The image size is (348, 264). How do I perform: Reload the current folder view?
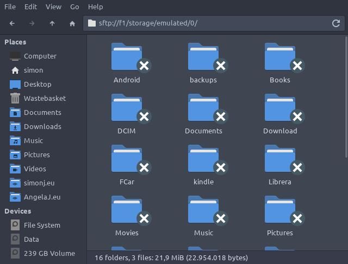[336, 23]
